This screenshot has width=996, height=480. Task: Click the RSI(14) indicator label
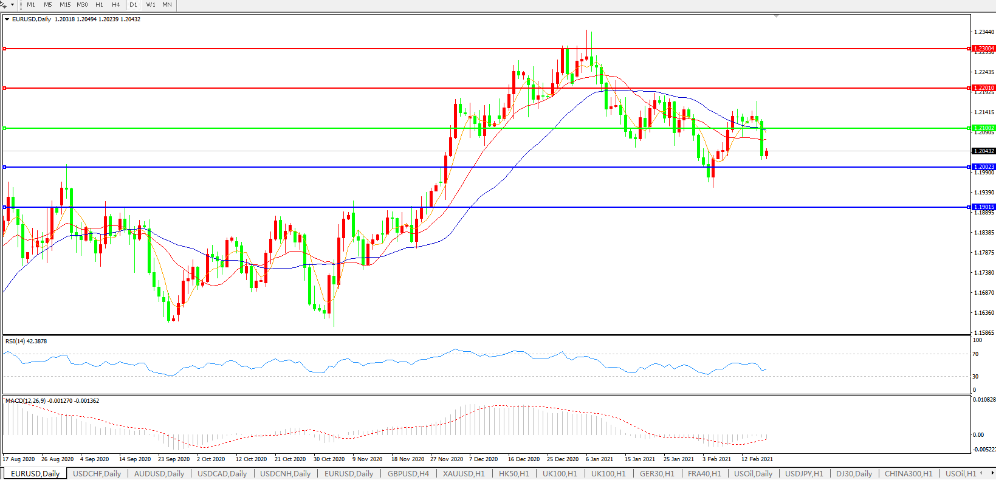tap(26, 341)
